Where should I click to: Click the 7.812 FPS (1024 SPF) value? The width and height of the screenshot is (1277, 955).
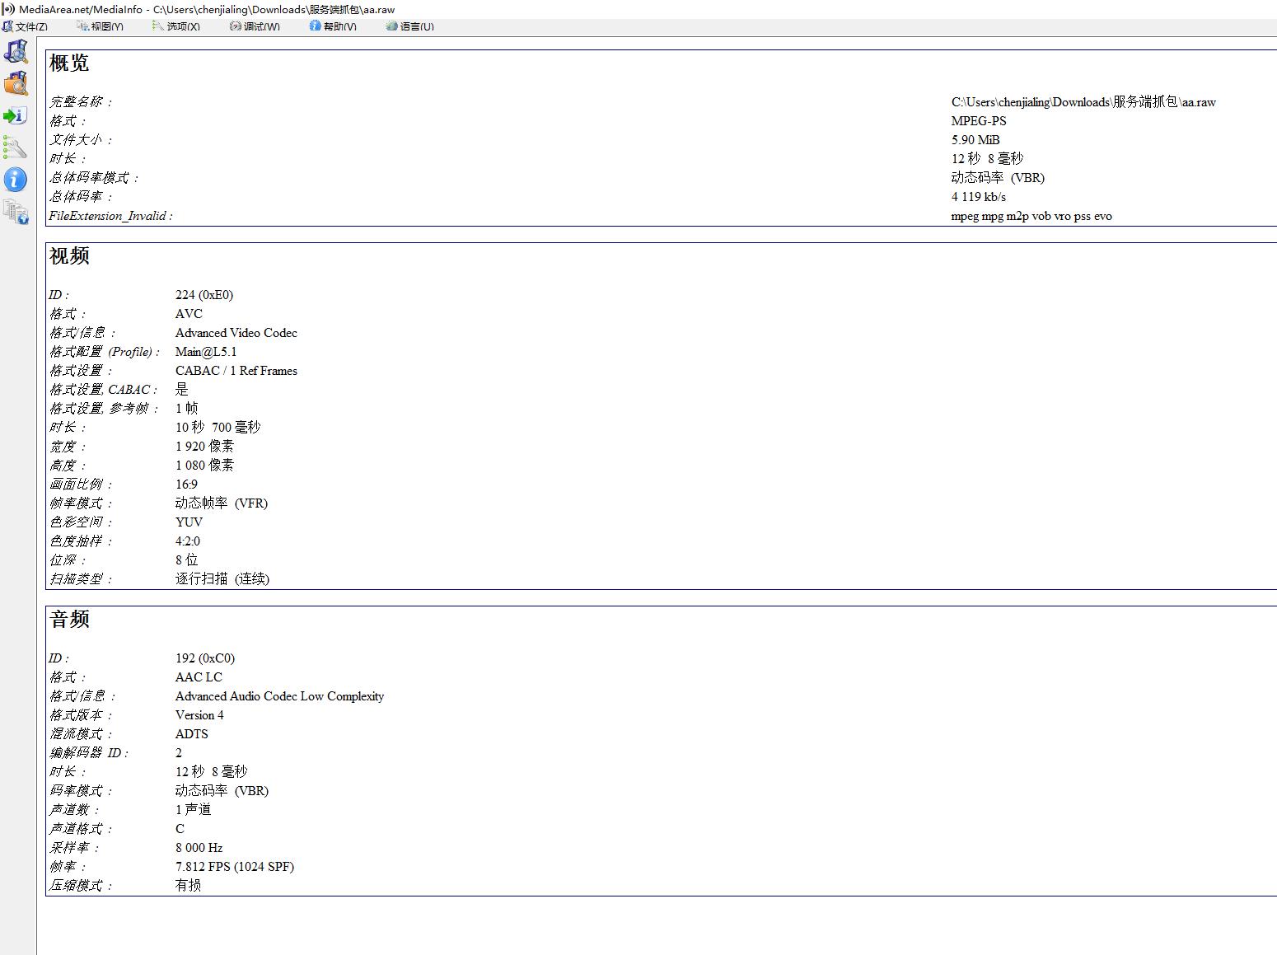[x=235, y=867]
